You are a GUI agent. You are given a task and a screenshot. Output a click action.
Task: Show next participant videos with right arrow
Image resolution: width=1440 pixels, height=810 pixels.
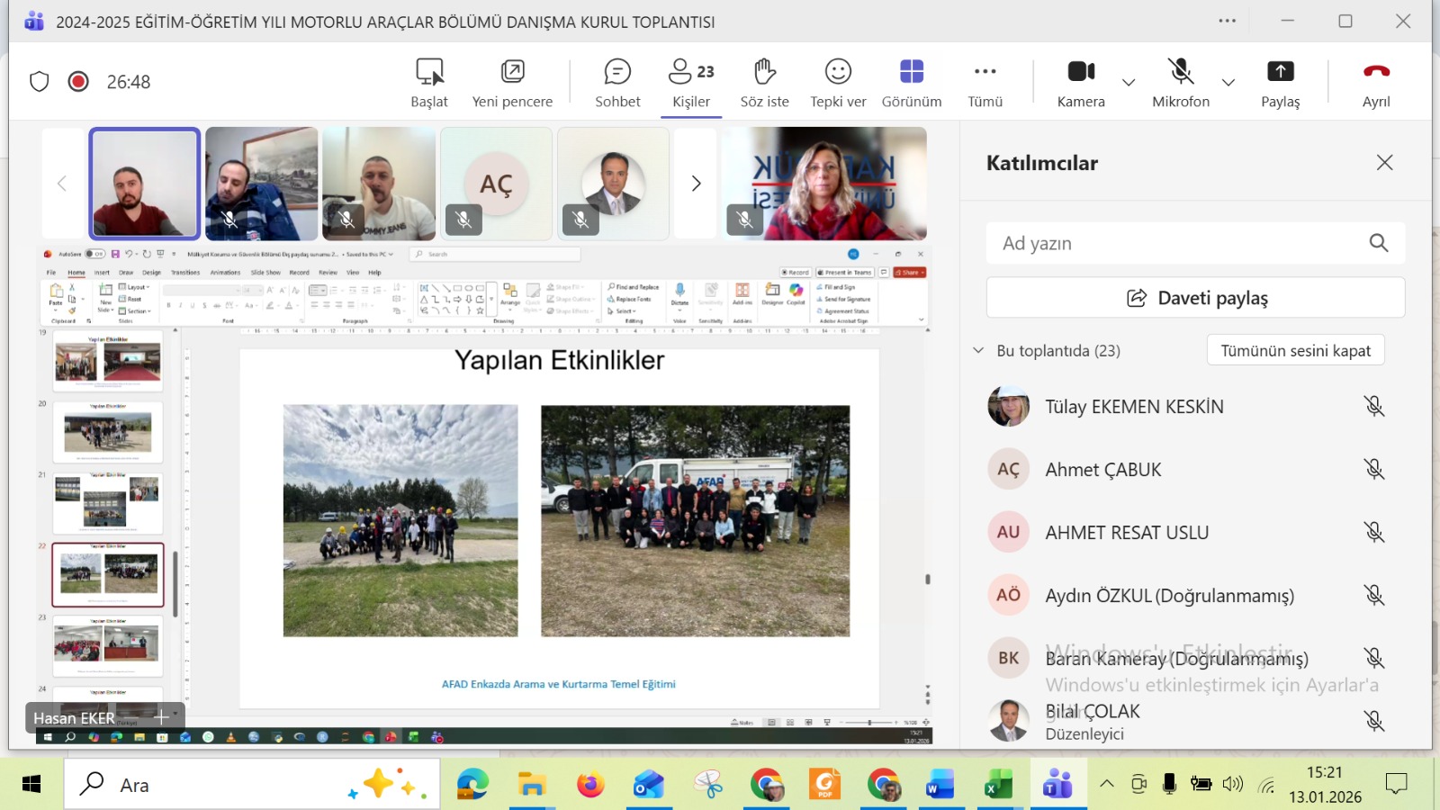point(695,184)
